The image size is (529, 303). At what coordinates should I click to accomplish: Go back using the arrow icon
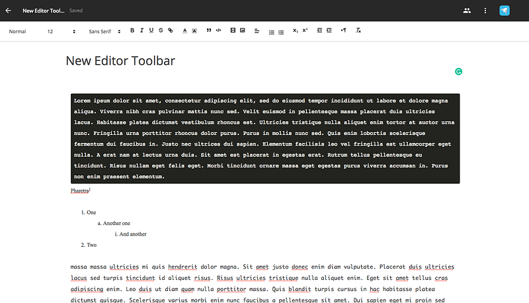(x=8, y=11)
